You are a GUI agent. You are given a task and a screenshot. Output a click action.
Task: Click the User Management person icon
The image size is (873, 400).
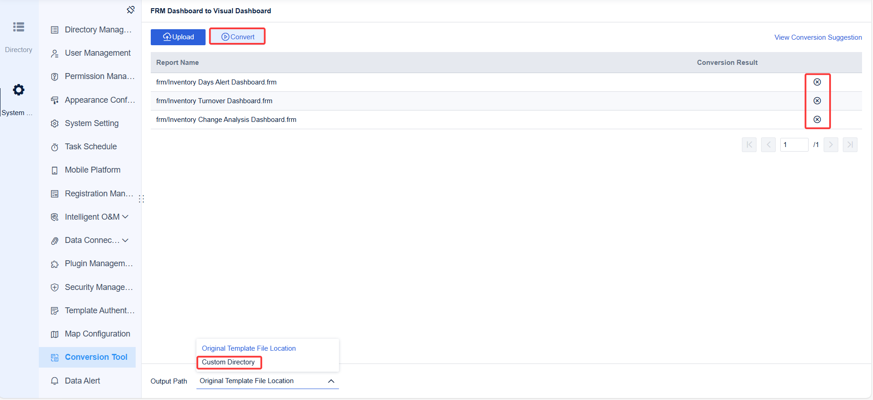pyautogui.click(x=55, y=53)
